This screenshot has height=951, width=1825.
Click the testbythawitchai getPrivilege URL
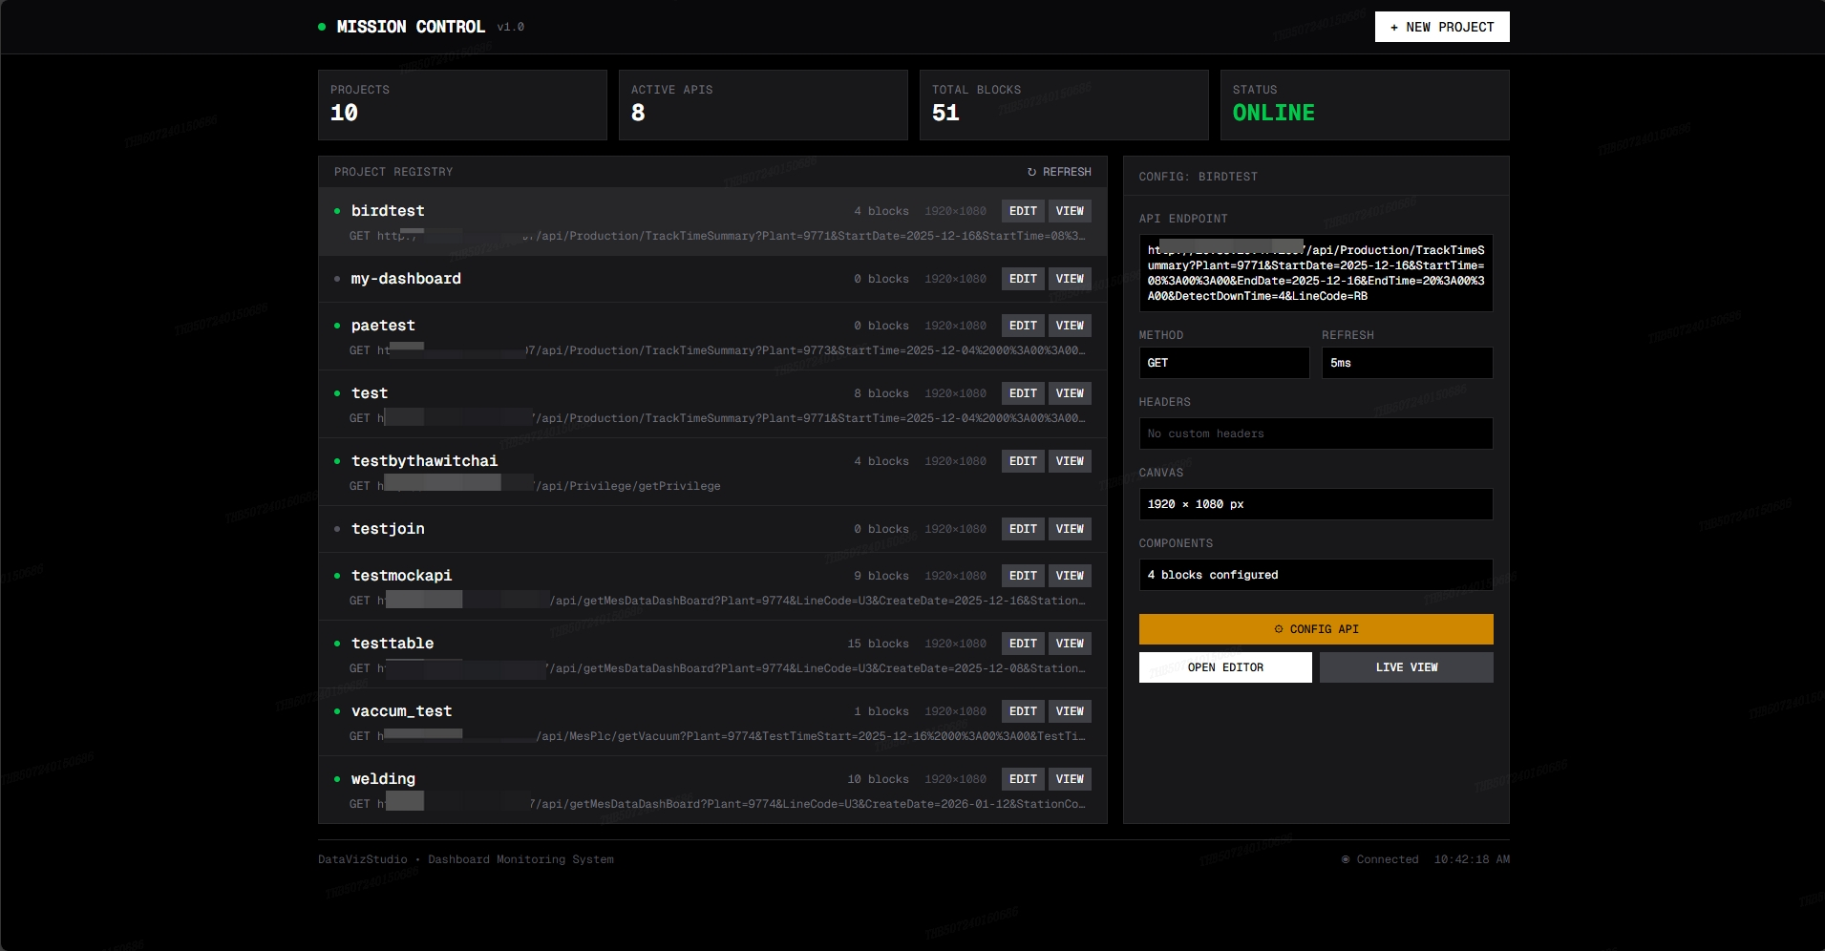point(535,486)
